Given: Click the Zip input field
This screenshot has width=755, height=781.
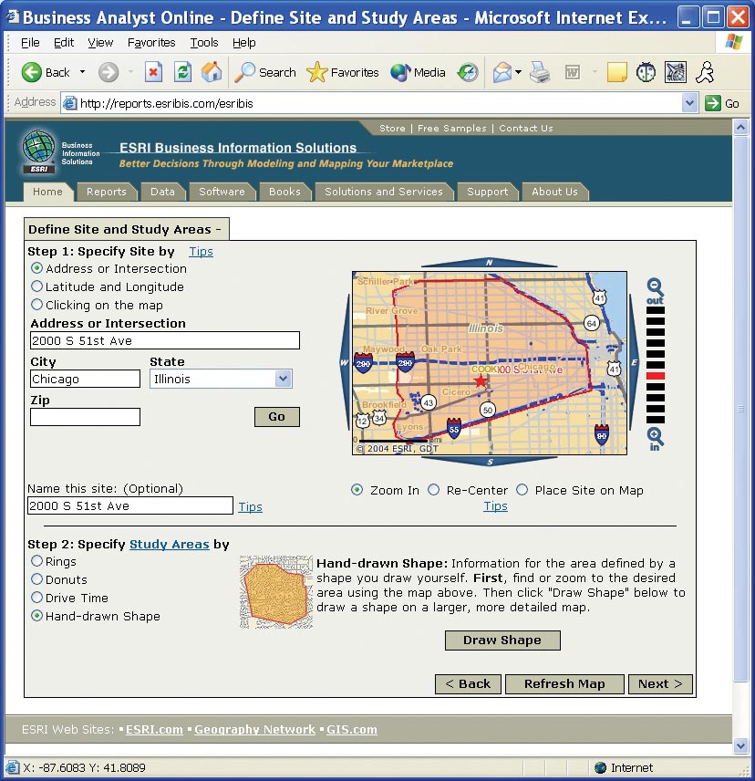Looking at the screenshot, I should [85, 417].
